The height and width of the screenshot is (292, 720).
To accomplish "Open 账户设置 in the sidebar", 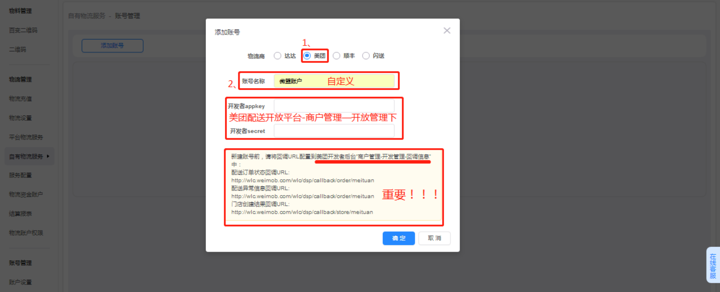I will click(20, 282).
